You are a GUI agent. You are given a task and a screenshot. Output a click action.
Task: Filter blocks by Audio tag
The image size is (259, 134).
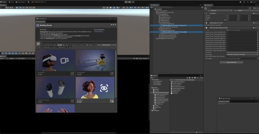click(x=48, y=45)
